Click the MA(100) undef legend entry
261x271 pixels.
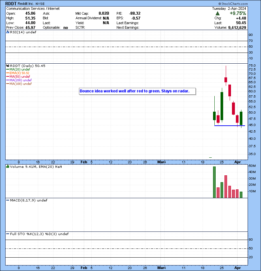tap(21, 84)
